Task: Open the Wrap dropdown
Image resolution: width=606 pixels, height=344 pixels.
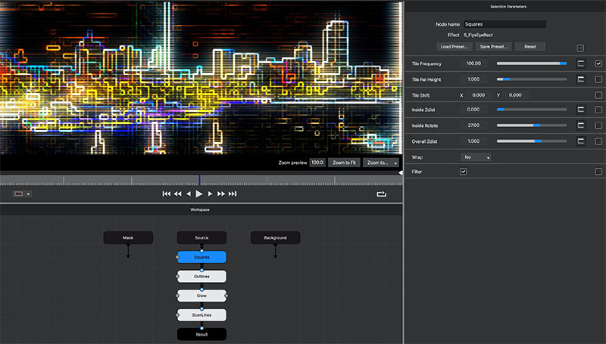Action: click(476, 157)
